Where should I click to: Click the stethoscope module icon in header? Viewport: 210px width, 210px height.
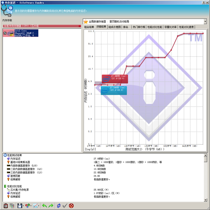[7, 11]
